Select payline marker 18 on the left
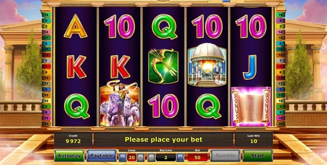This screenshot has height=165, width=327. [x=46, y=15]
